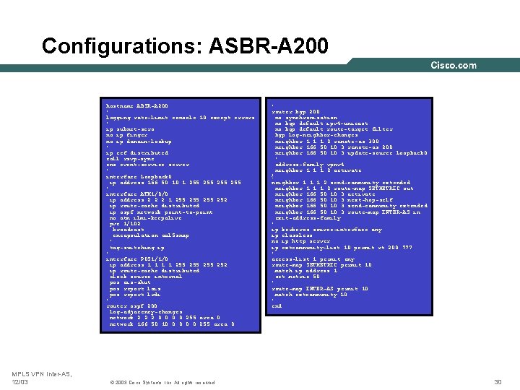Select the "set metric 50" line
This screenshot has width=520, height=390.
(x=298, y=277)
